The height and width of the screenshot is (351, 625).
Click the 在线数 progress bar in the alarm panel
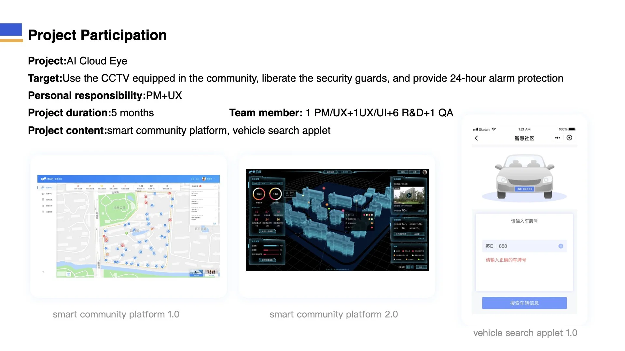pyautogui.click(x=271, y=246)
